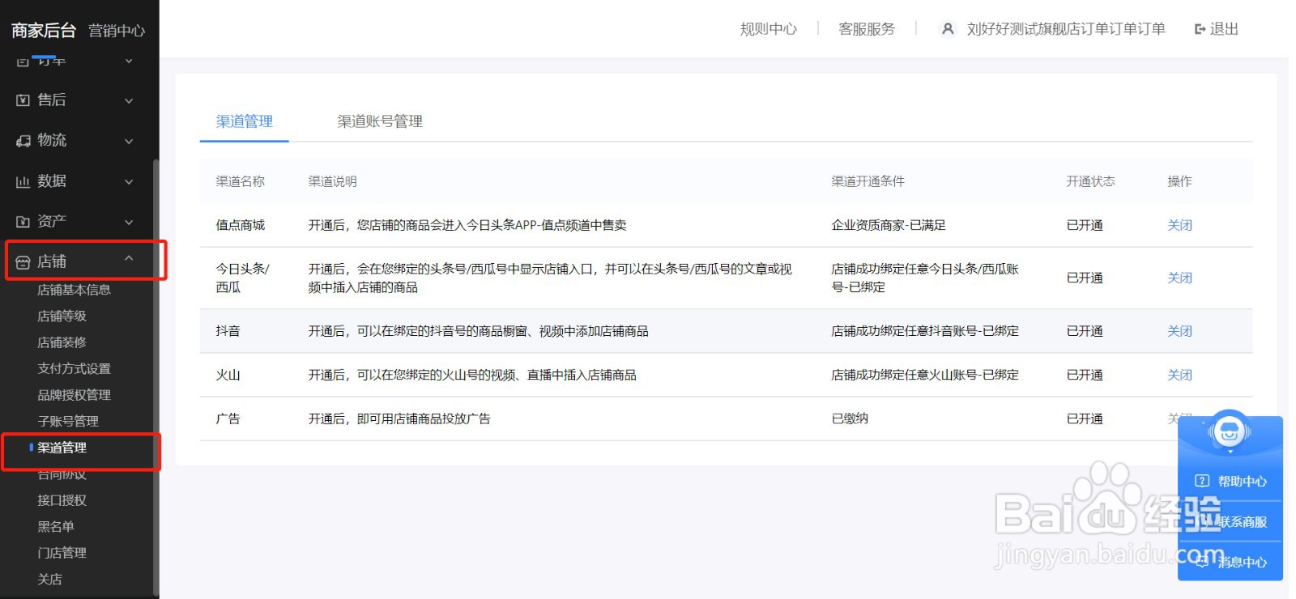Screen dimensions: 1296x599
Task: Click the 店铺 shop icon
Action: pos(23,262)
